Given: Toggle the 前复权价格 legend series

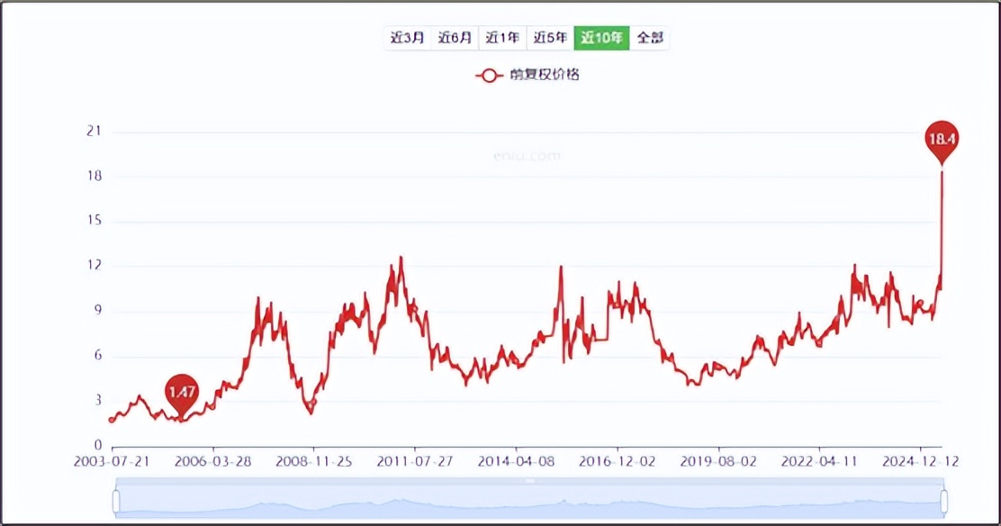Looking at the screenshot, I should click(528, 76).
